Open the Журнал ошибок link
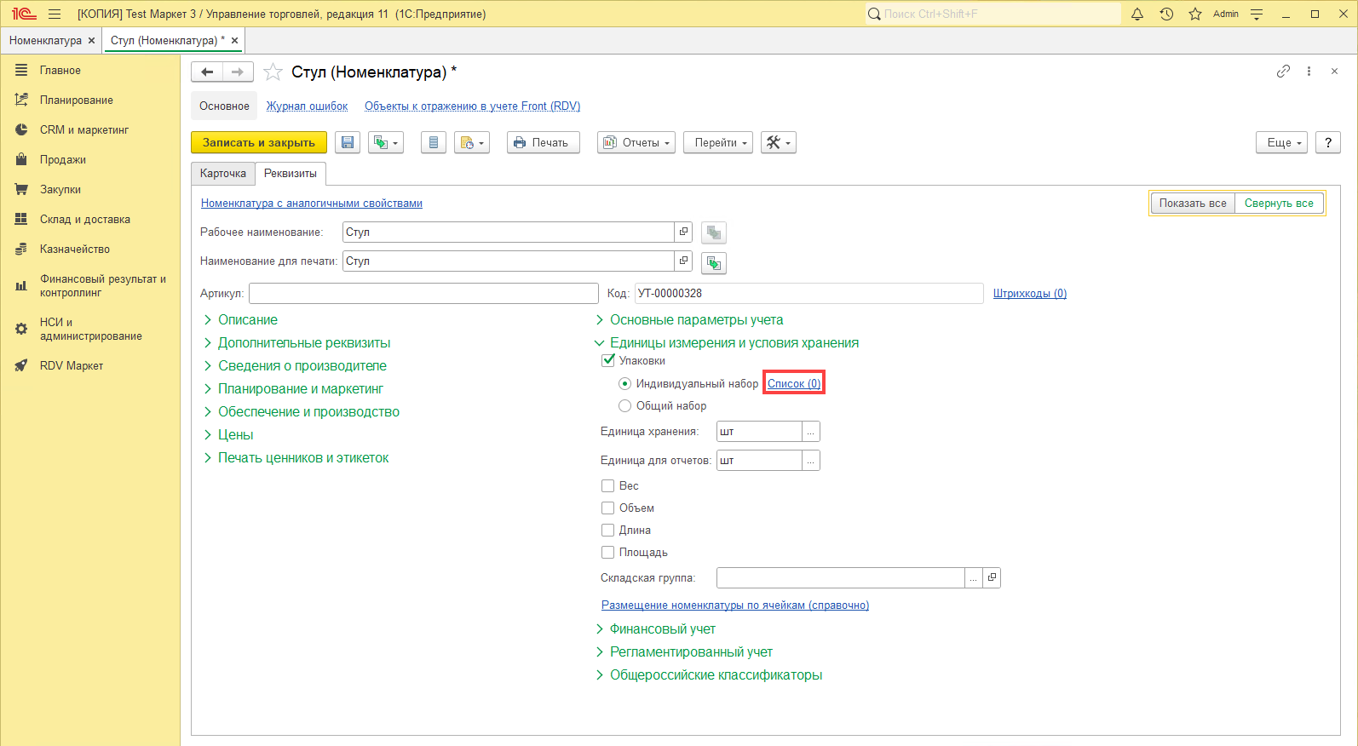This screenshot has width=1358, height=746. tap(307, 106)
